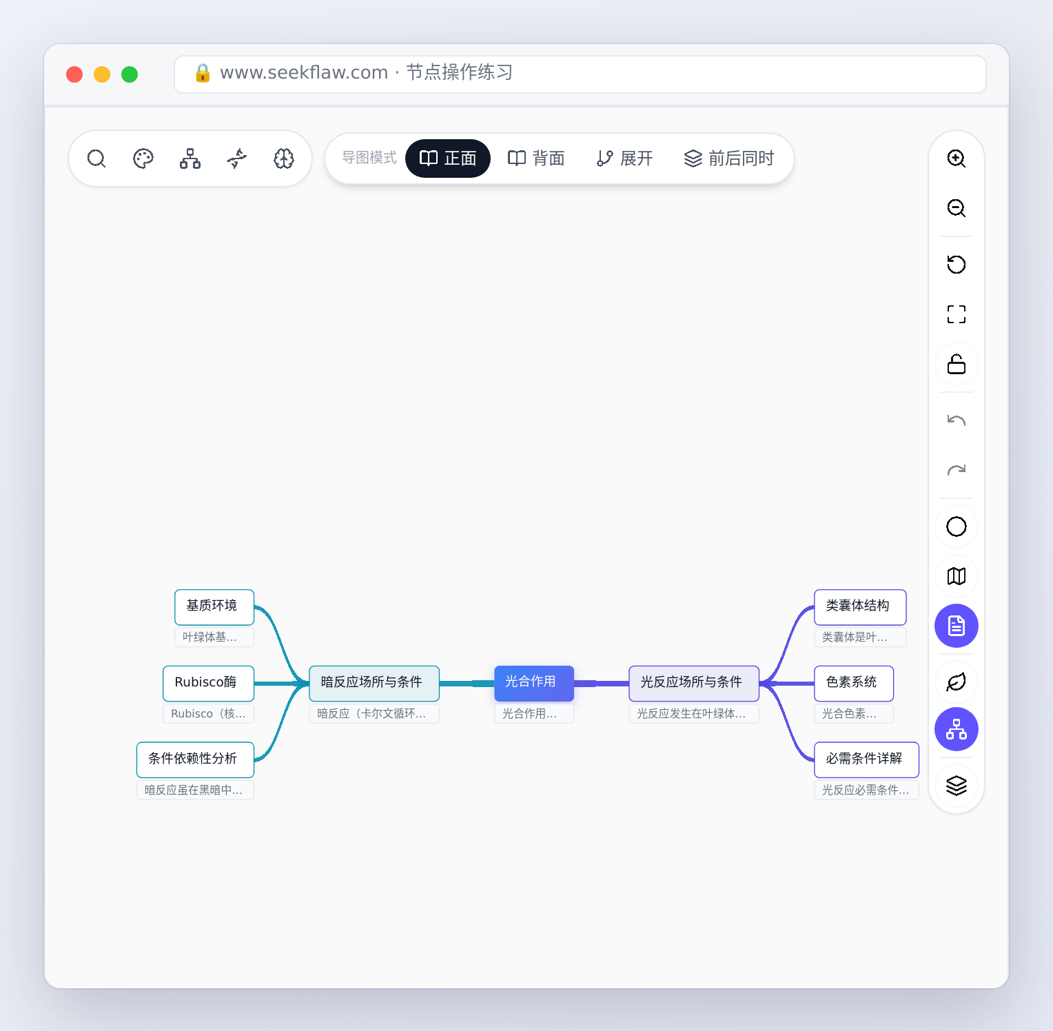The image size is (1053, 1031).
Task: Select the 展开 mode
Action: tap(624, 159)
